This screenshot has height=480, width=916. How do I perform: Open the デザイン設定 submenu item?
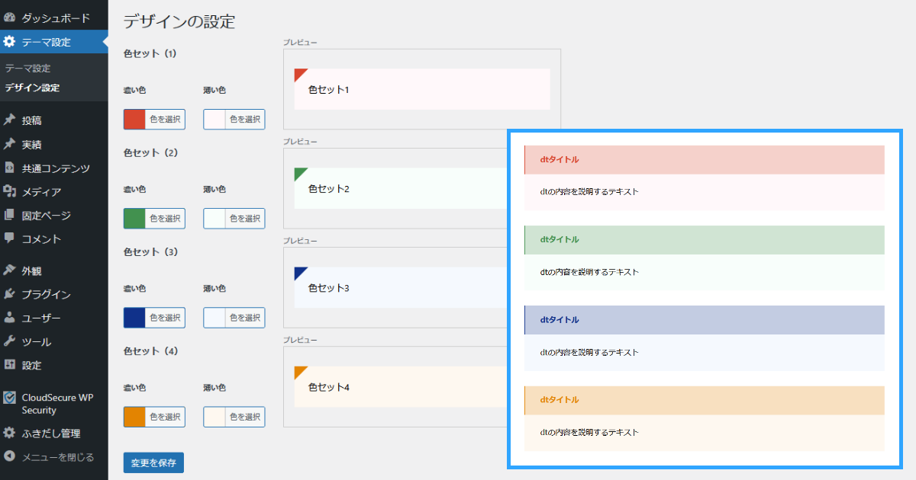[x=32, y=88]
